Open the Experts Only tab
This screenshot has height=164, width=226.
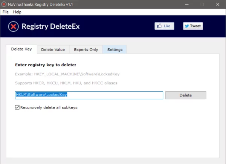click(x=86, y=50)
